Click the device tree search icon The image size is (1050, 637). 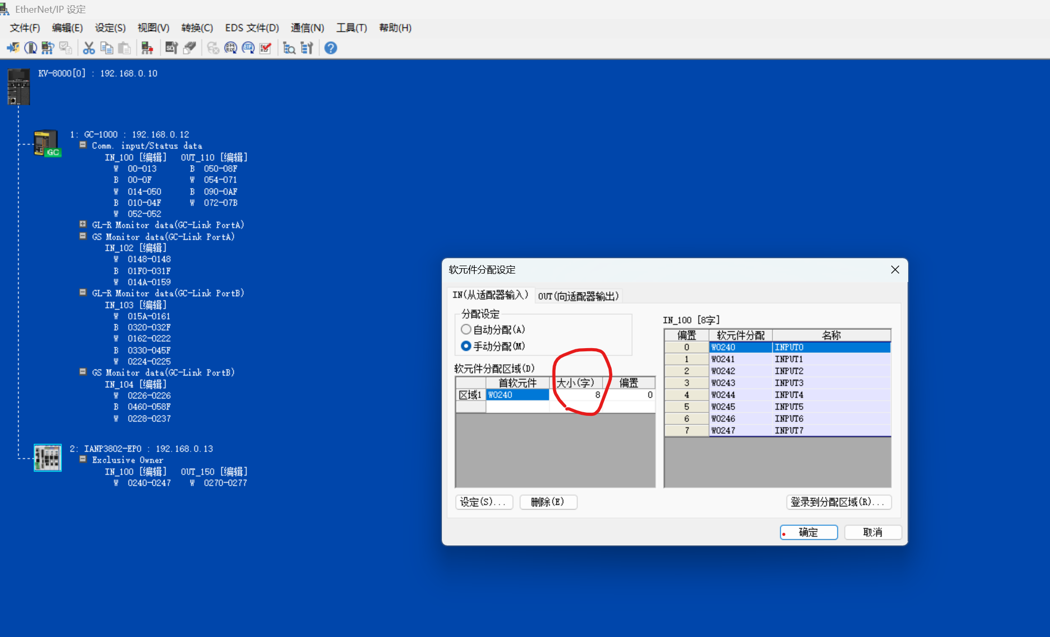click(289, 48)
